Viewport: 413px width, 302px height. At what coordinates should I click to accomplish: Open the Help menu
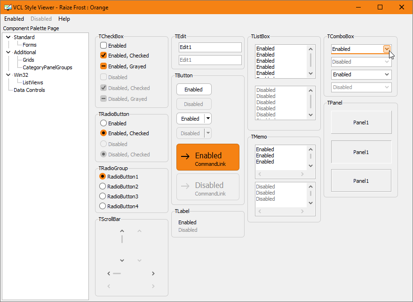[x=64, y=19]
